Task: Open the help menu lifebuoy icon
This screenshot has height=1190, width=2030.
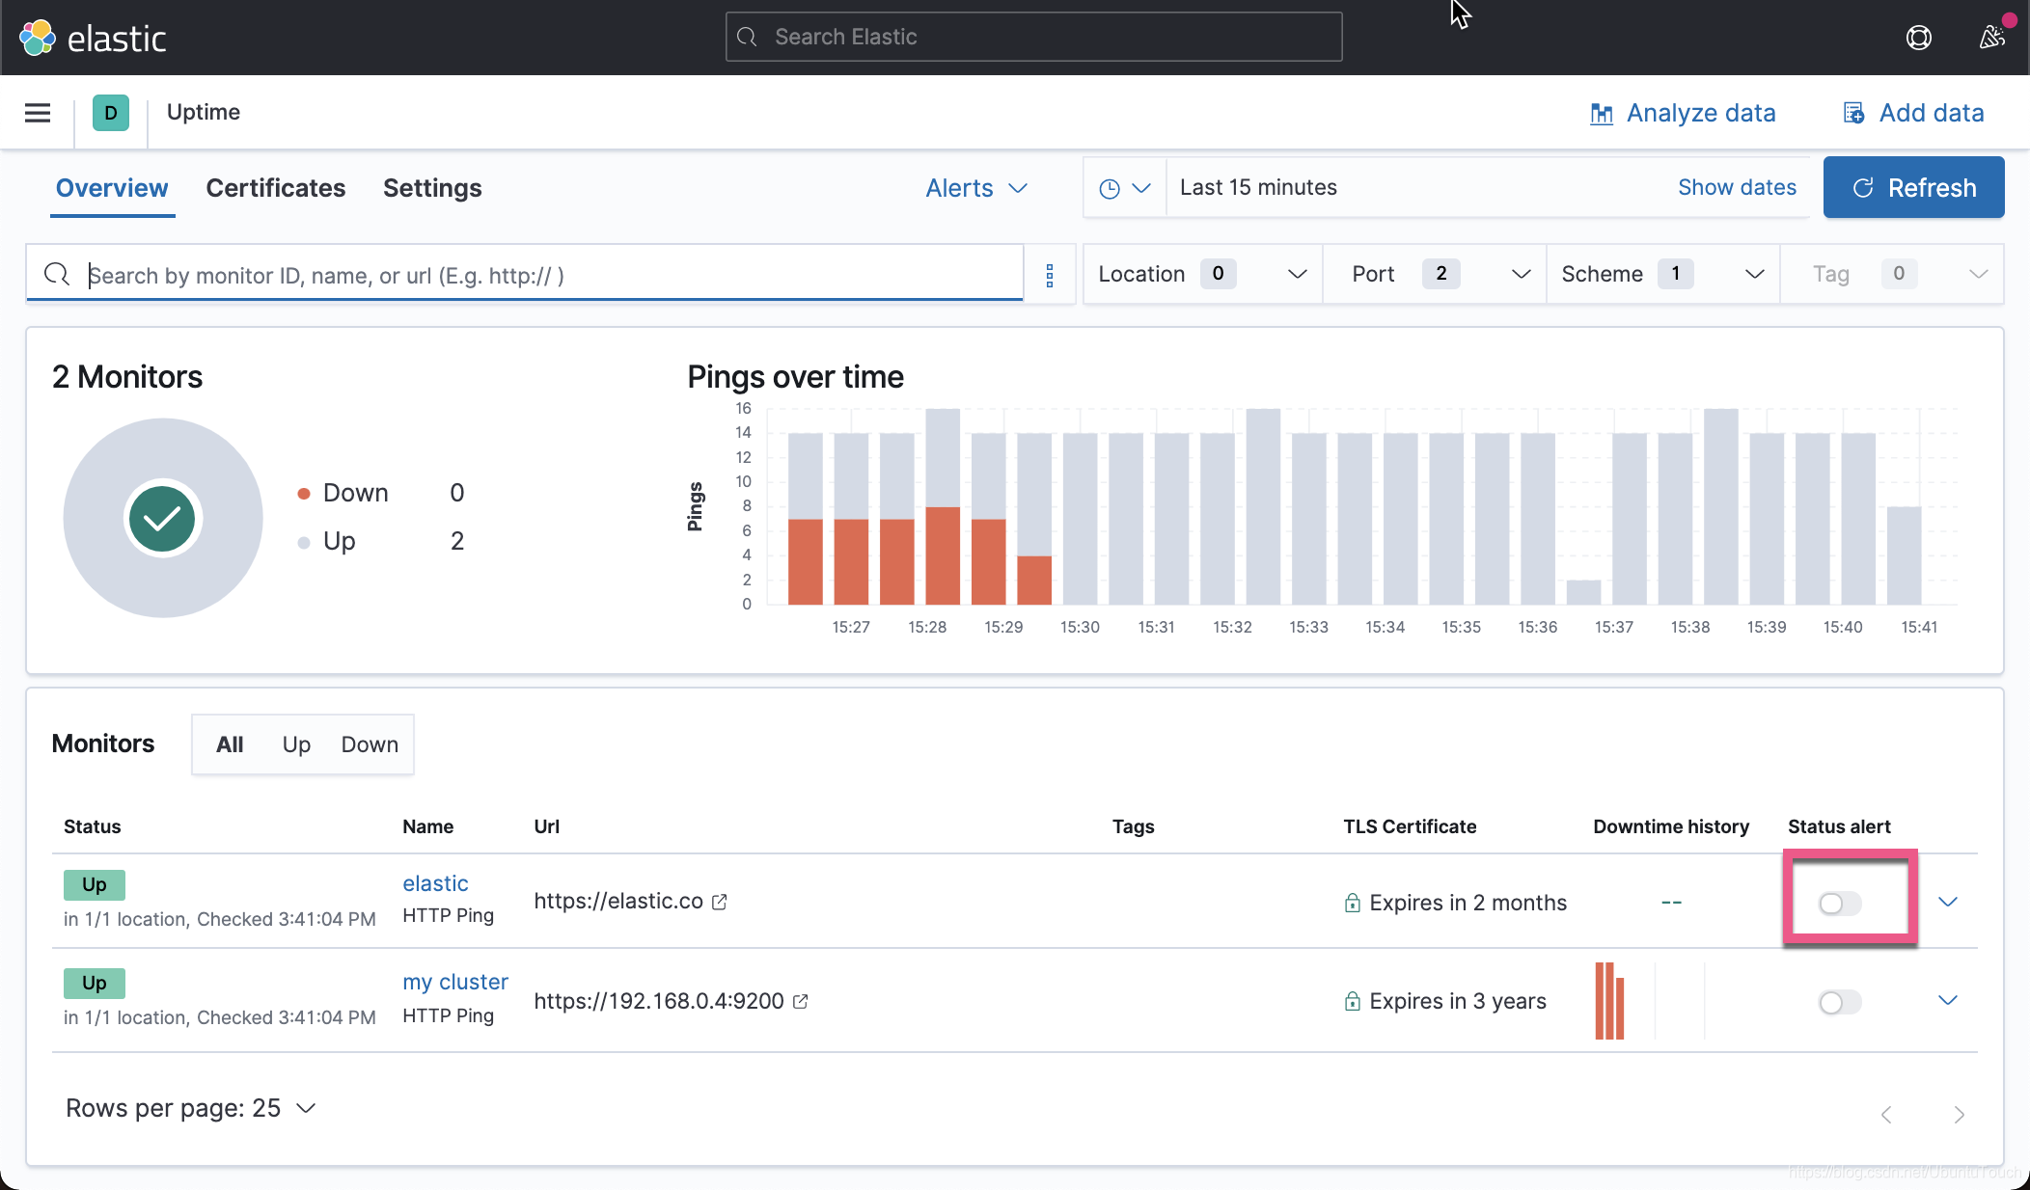Action: pos(1918,38)
